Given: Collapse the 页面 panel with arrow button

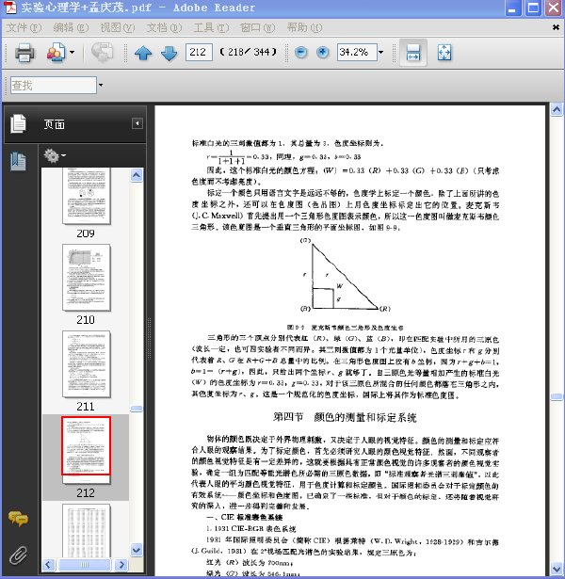Looking at the screenshot, I should tap(137, 123).
